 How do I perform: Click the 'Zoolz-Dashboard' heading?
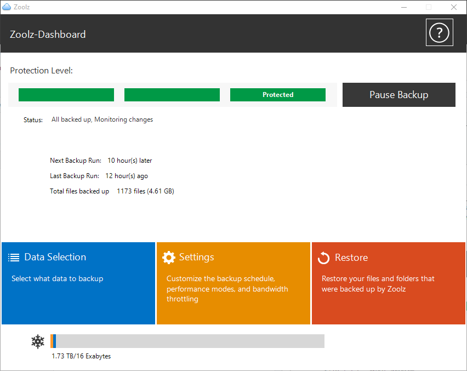tap(48, 35)
